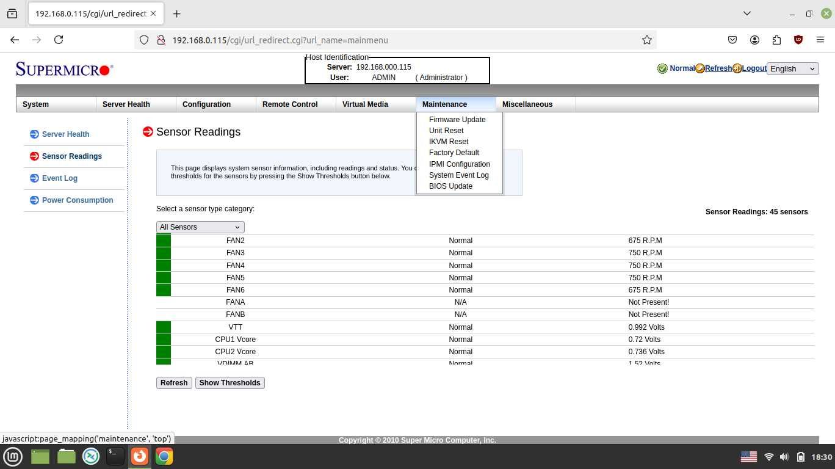Choose BIOS Update in the Maintenance menu
The width and height of the screenshot is (835, 469).
click(x=450, y=186)
